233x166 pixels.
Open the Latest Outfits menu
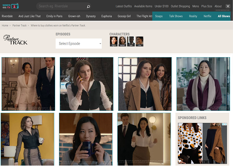123,6
